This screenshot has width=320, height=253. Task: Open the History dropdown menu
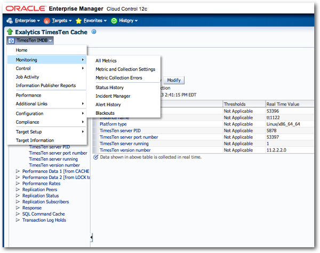click(x=129, y=21)
